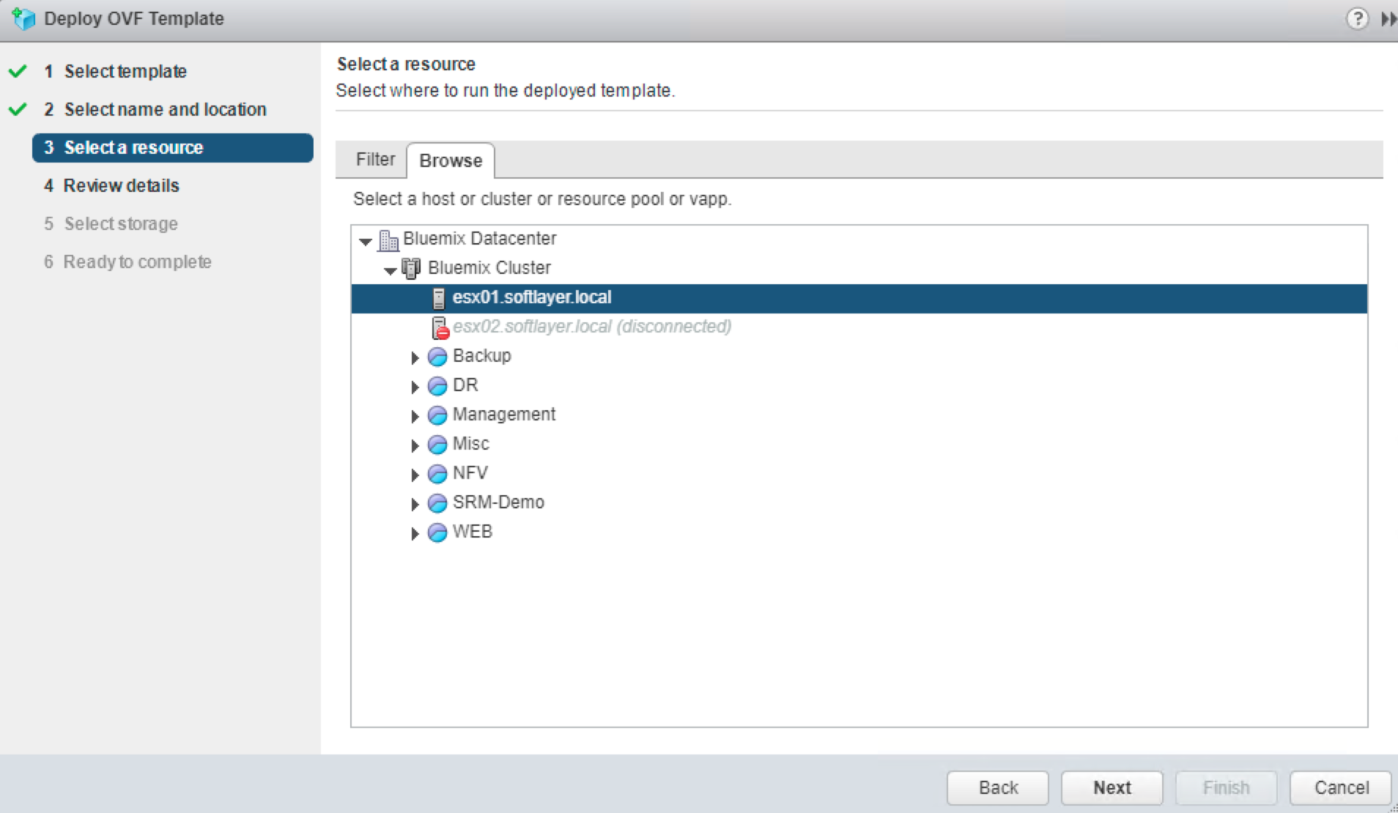
Task: Click the Deploy OVF Template icon
Action: tap(23, 19)
